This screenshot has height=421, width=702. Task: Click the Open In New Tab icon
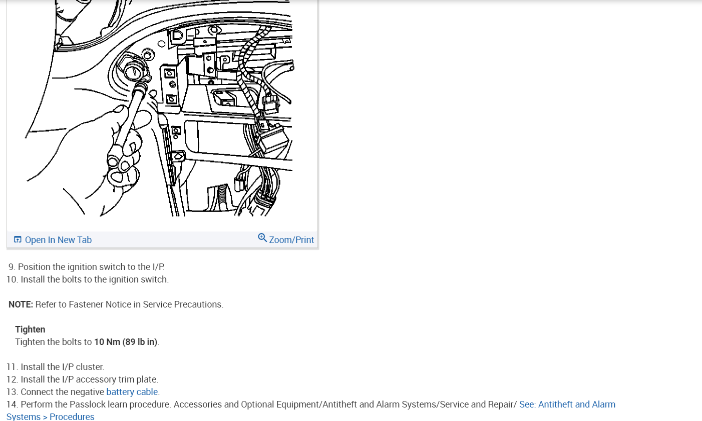(x=18, y=239)
